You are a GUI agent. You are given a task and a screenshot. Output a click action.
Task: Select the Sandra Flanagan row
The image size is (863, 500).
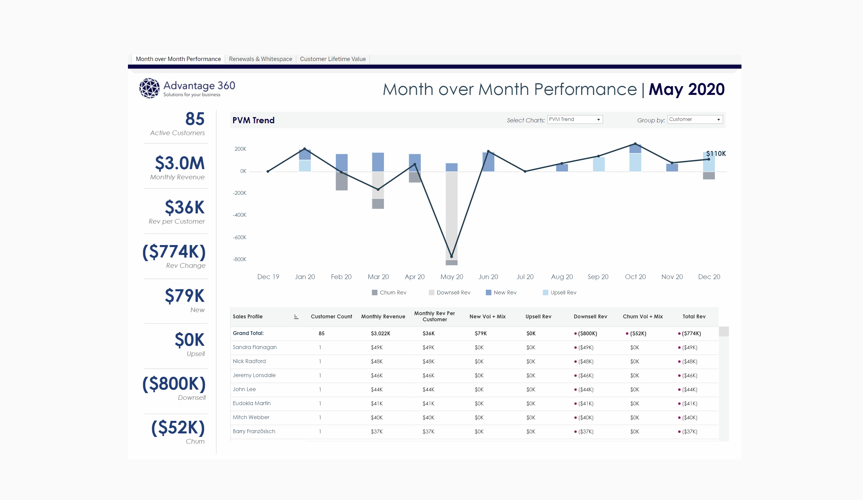tap(474, 347)
